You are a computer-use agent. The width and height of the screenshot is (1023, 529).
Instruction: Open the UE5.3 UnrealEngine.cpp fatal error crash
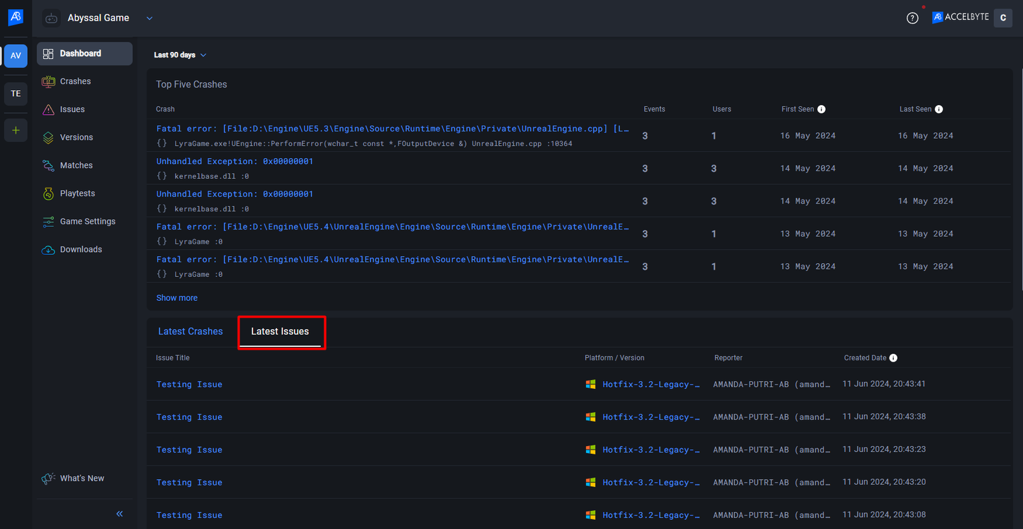pos(392,128)
